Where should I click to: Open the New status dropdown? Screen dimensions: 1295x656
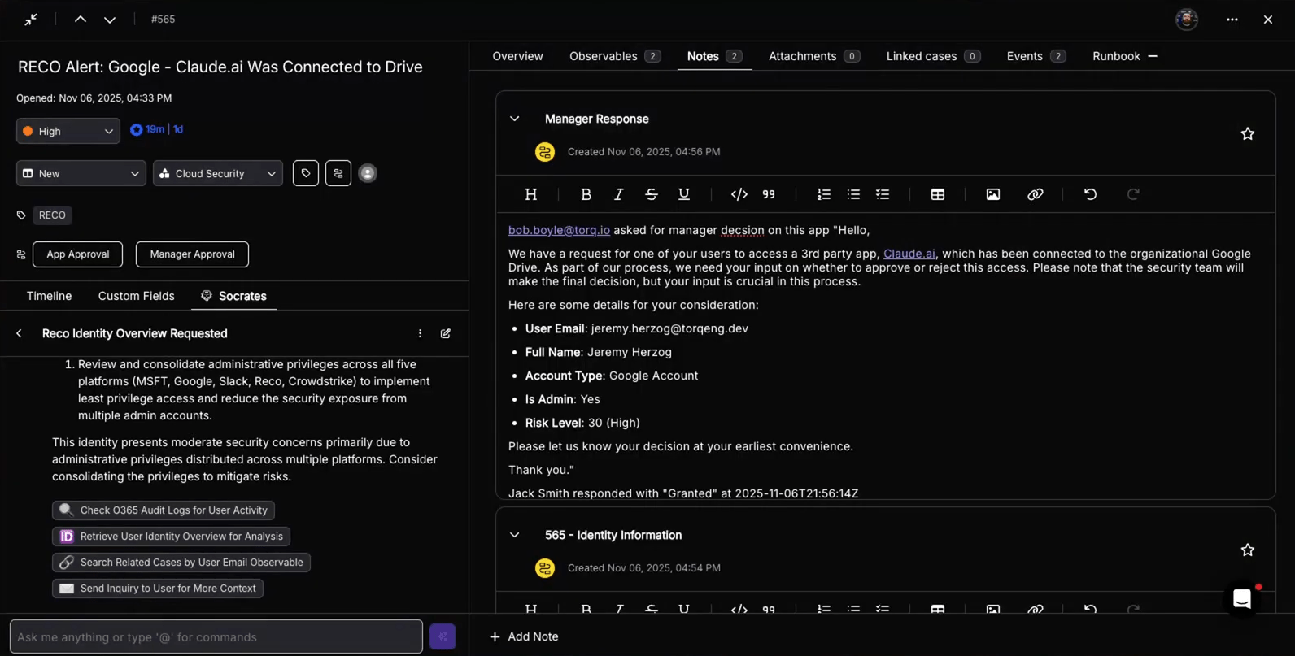81,173
